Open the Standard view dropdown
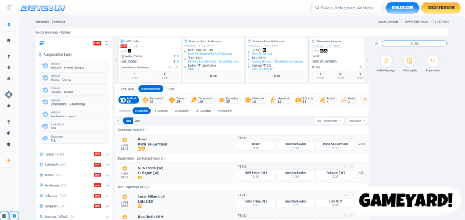Viewport: 465px width, 220px height. coord(357,121)
